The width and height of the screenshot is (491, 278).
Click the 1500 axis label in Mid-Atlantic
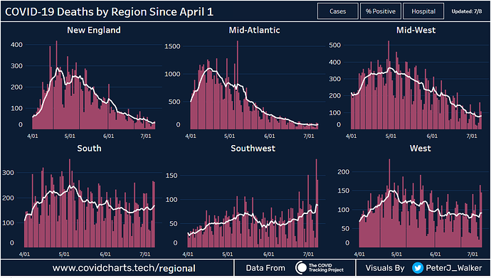(172, 46)
